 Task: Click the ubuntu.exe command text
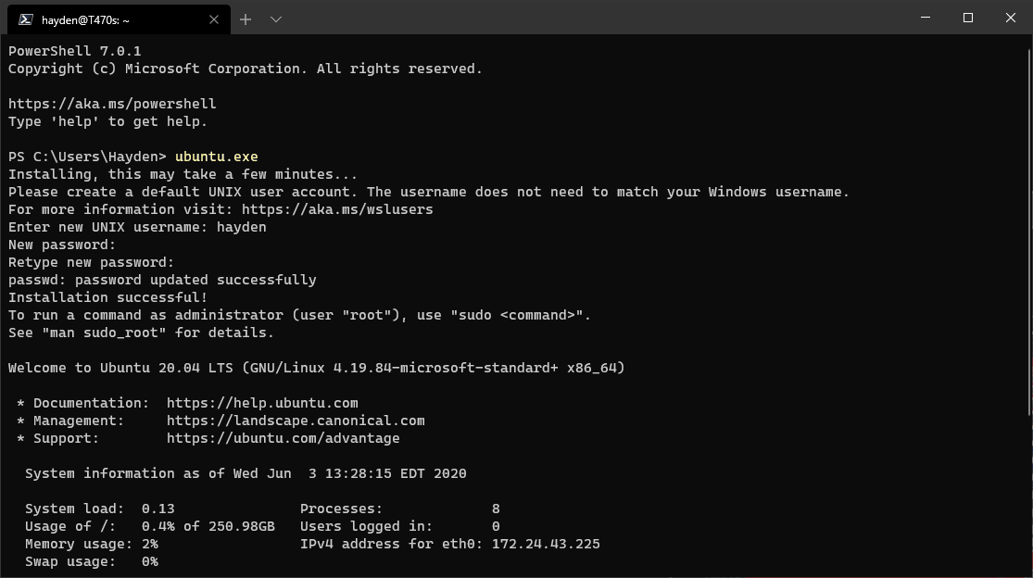216,157
